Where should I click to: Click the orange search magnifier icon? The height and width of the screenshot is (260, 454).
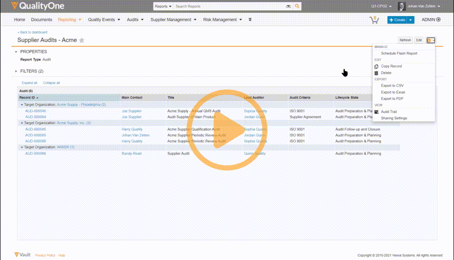coord(297,6)
